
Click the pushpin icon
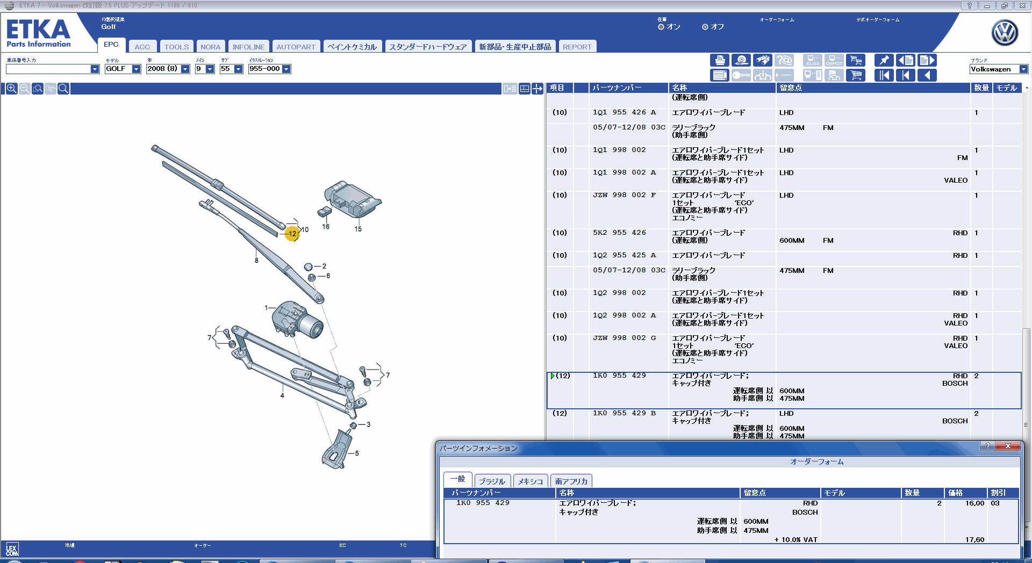click(884, 60)
